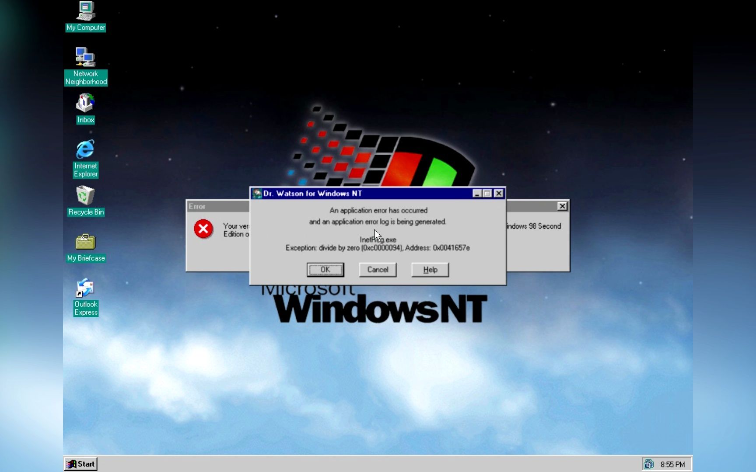Click Help in the Dr. Watson dialog

tap(430, 270)
